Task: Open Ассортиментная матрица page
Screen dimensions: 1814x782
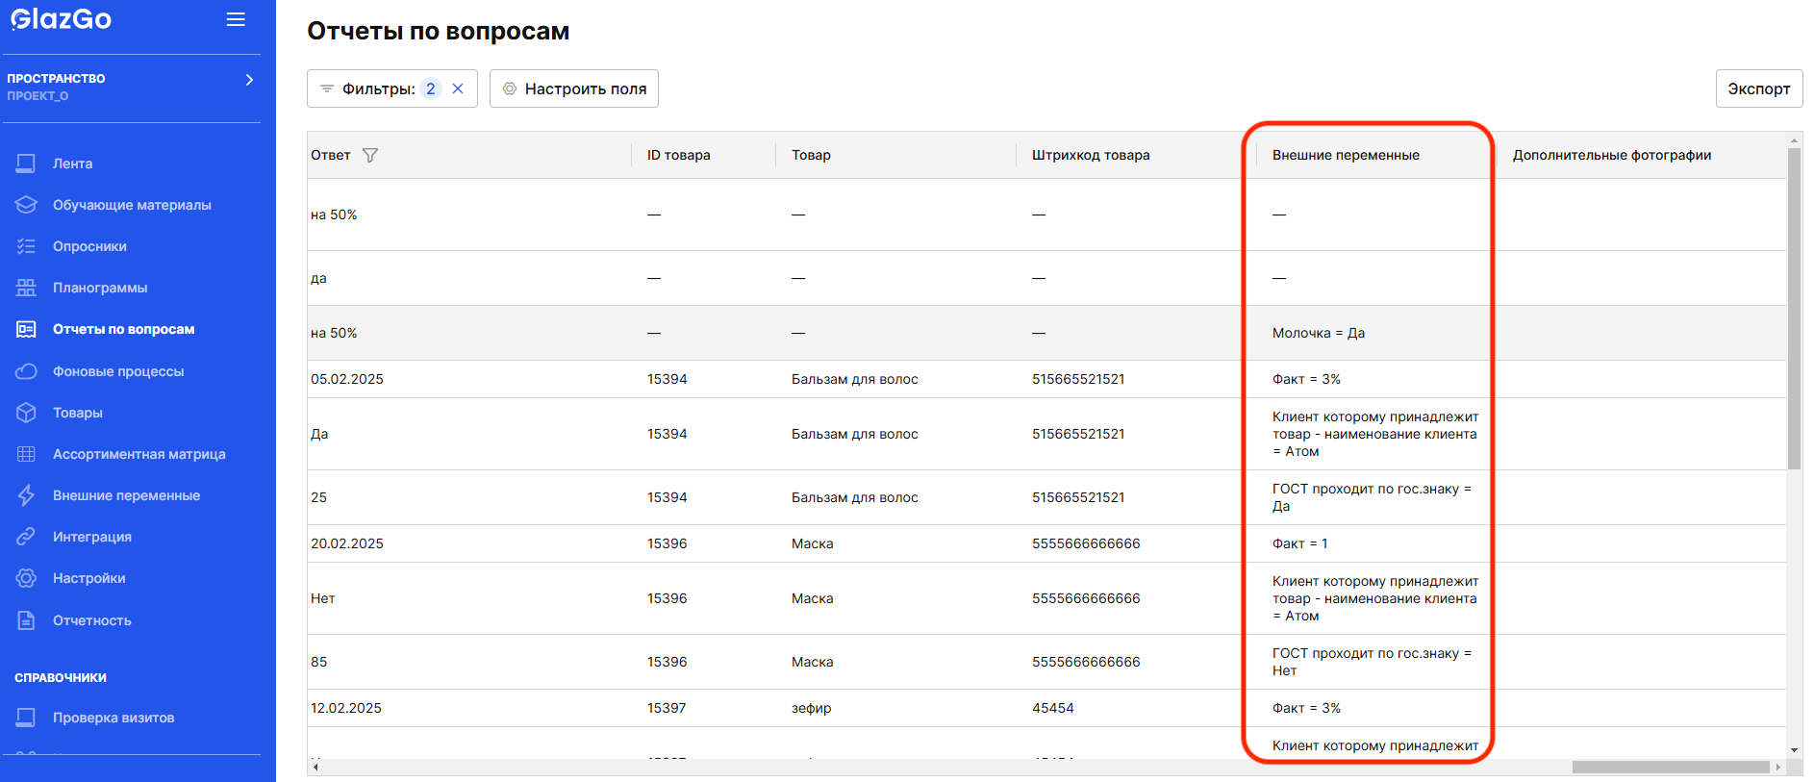Action: click(x=139, y=454)
